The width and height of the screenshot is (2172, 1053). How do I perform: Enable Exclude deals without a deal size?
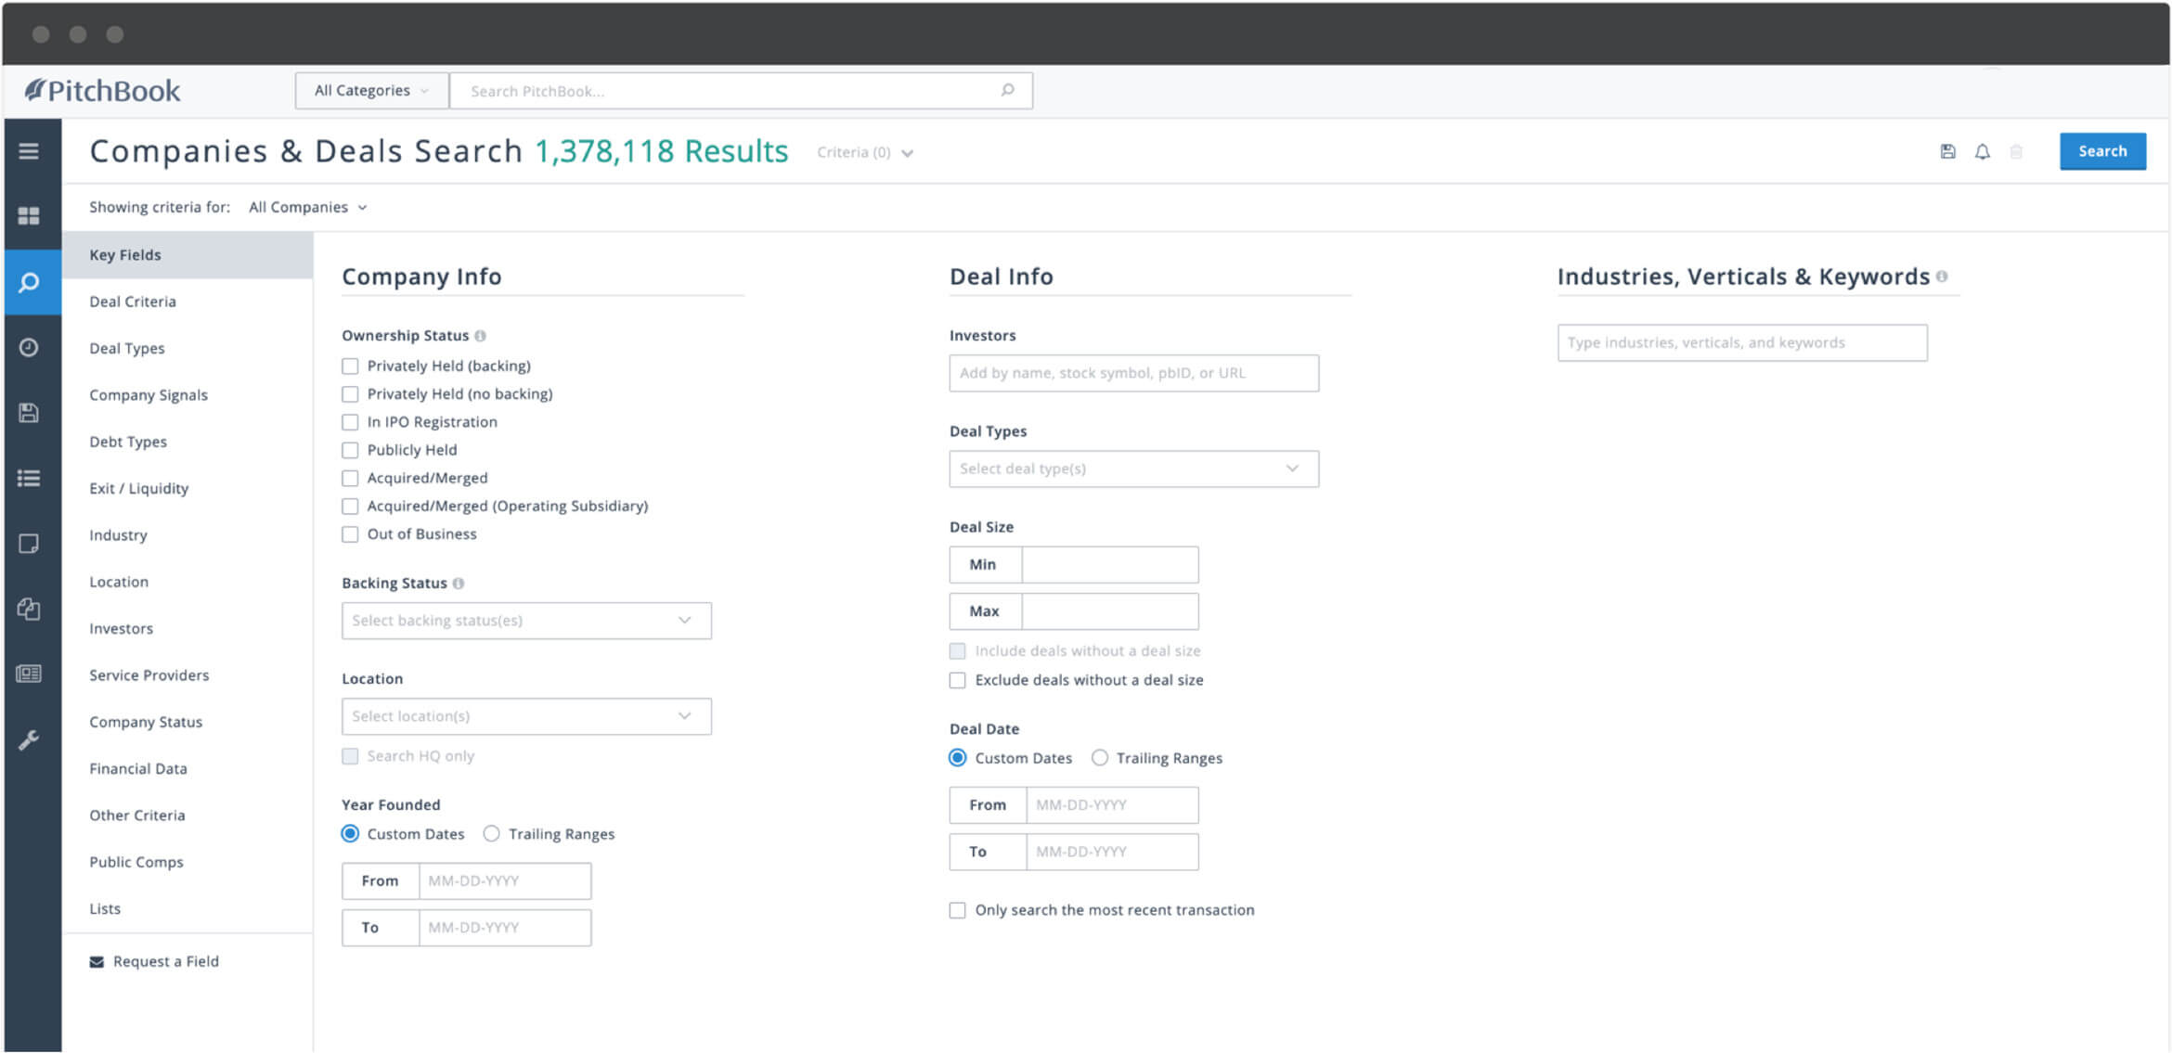click(x=957, y=681)
